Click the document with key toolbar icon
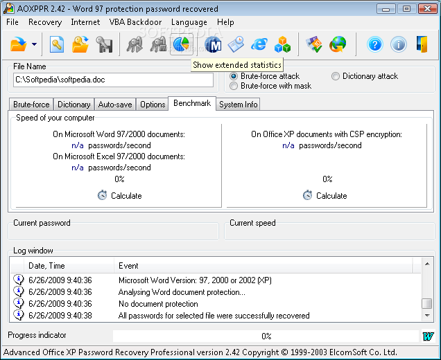The image size is (441, 360). [57, 44]
